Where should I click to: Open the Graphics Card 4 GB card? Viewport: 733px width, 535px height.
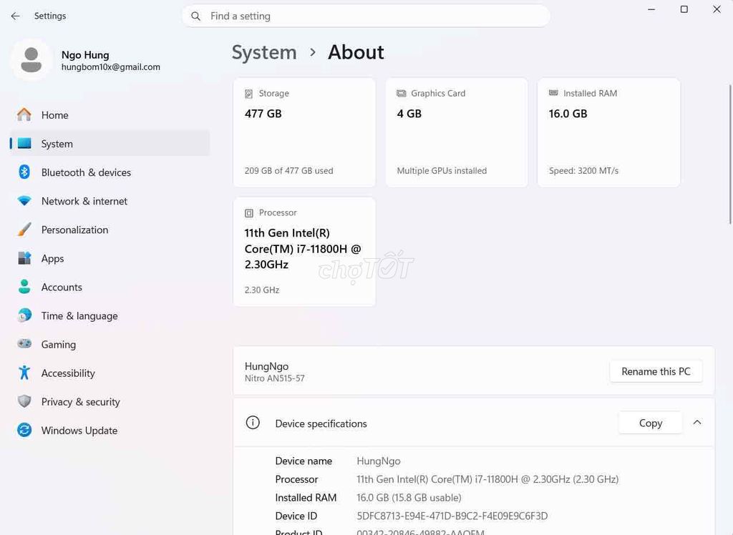click(457, 133)
